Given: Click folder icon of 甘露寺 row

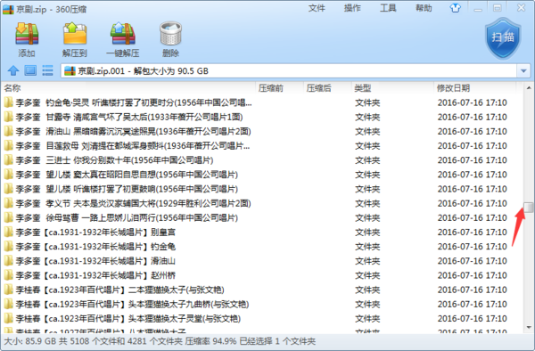Looking at the screenshot, I should coord(9,117).
